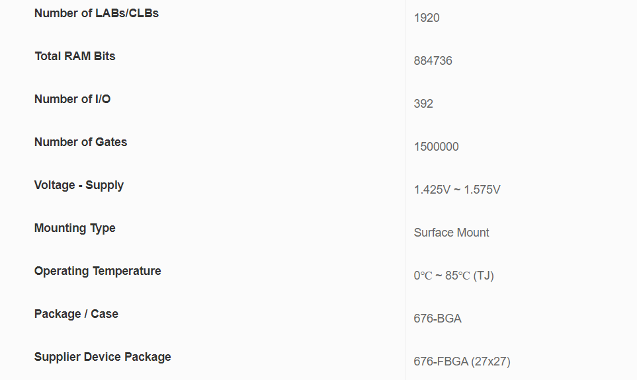Screen dimensions: 637x380
Task: Click the Supplier Device Package label
Action: point(103,358)
